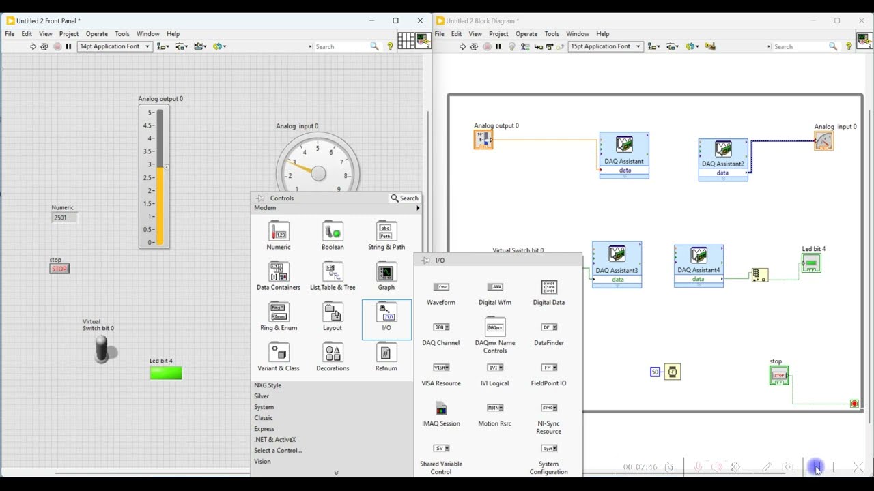Open the Tools menu in Front Panel

point(122,33)
